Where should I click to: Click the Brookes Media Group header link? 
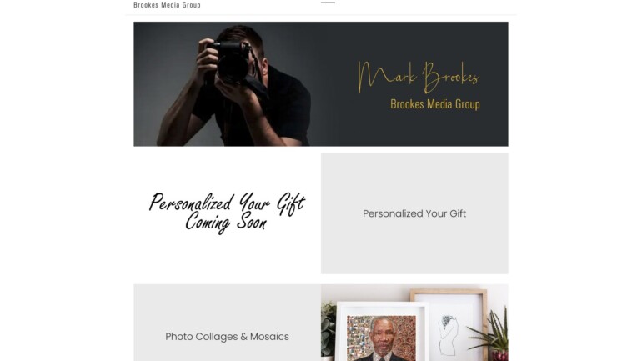pos(167,5)
